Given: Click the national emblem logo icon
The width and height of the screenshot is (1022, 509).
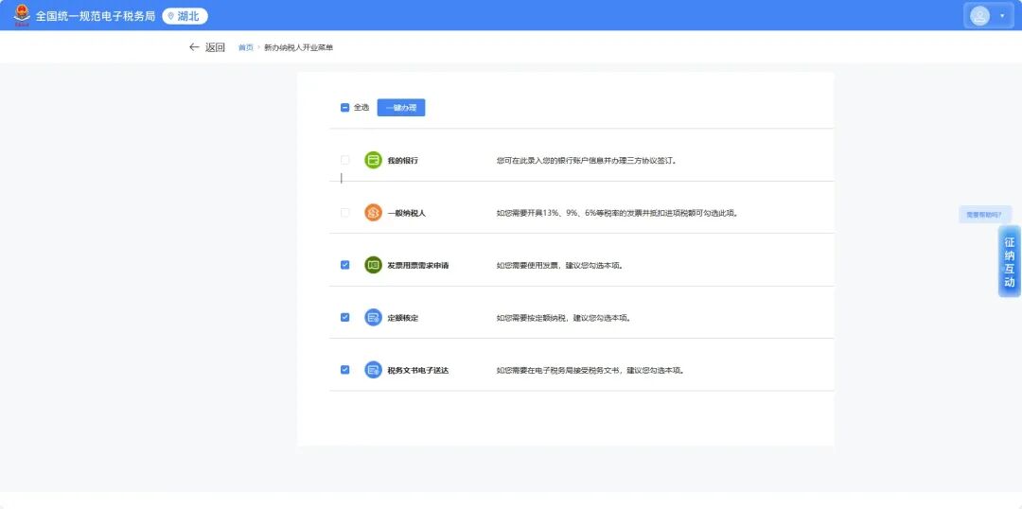Looking at the screenshot, I should (x=22, y=16).
